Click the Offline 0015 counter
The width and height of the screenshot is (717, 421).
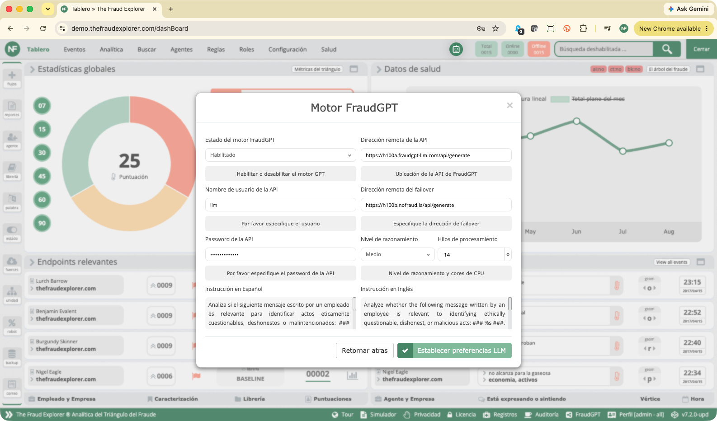pos(538,49)
